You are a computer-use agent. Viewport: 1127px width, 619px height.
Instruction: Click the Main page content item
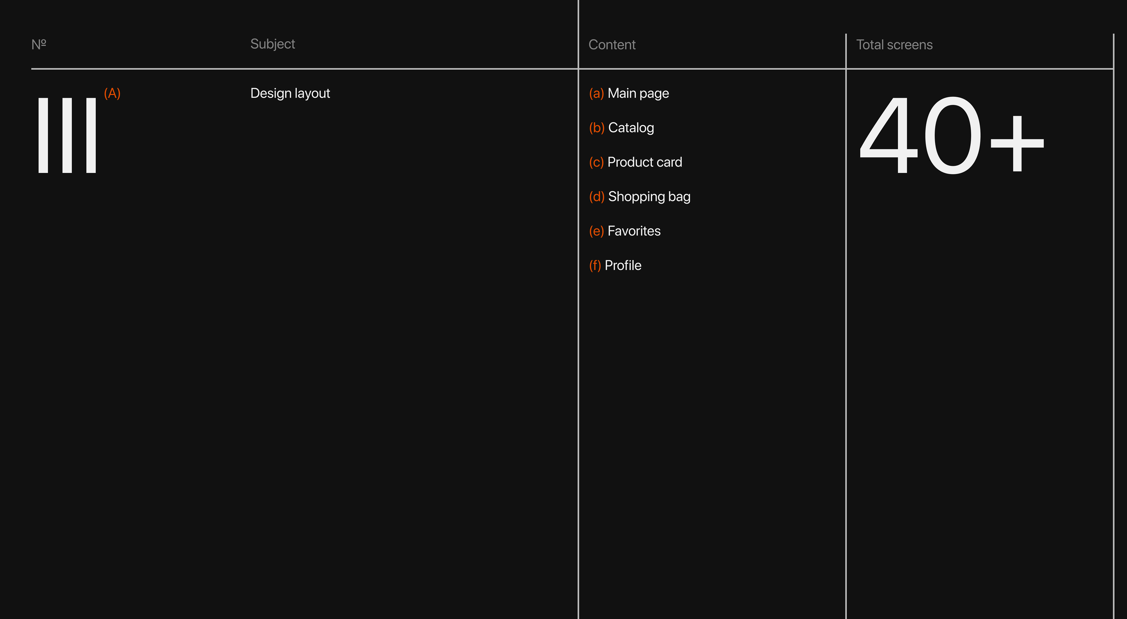638,93
